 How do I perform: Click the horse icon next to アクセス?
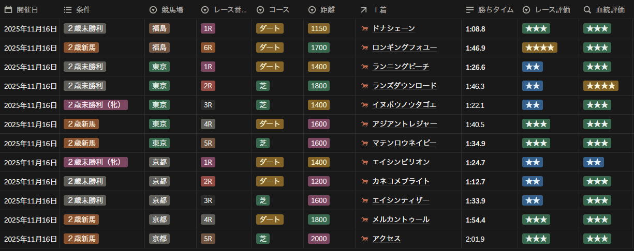tap(365, 239)
